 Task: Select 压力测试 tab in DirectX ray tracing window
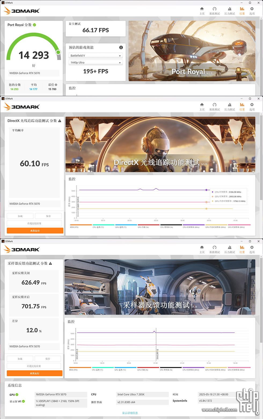click(x=229, y=107)
